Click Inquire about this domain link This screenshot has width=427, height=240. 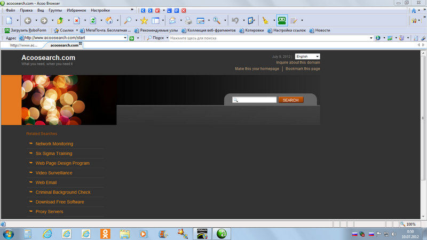298,62
